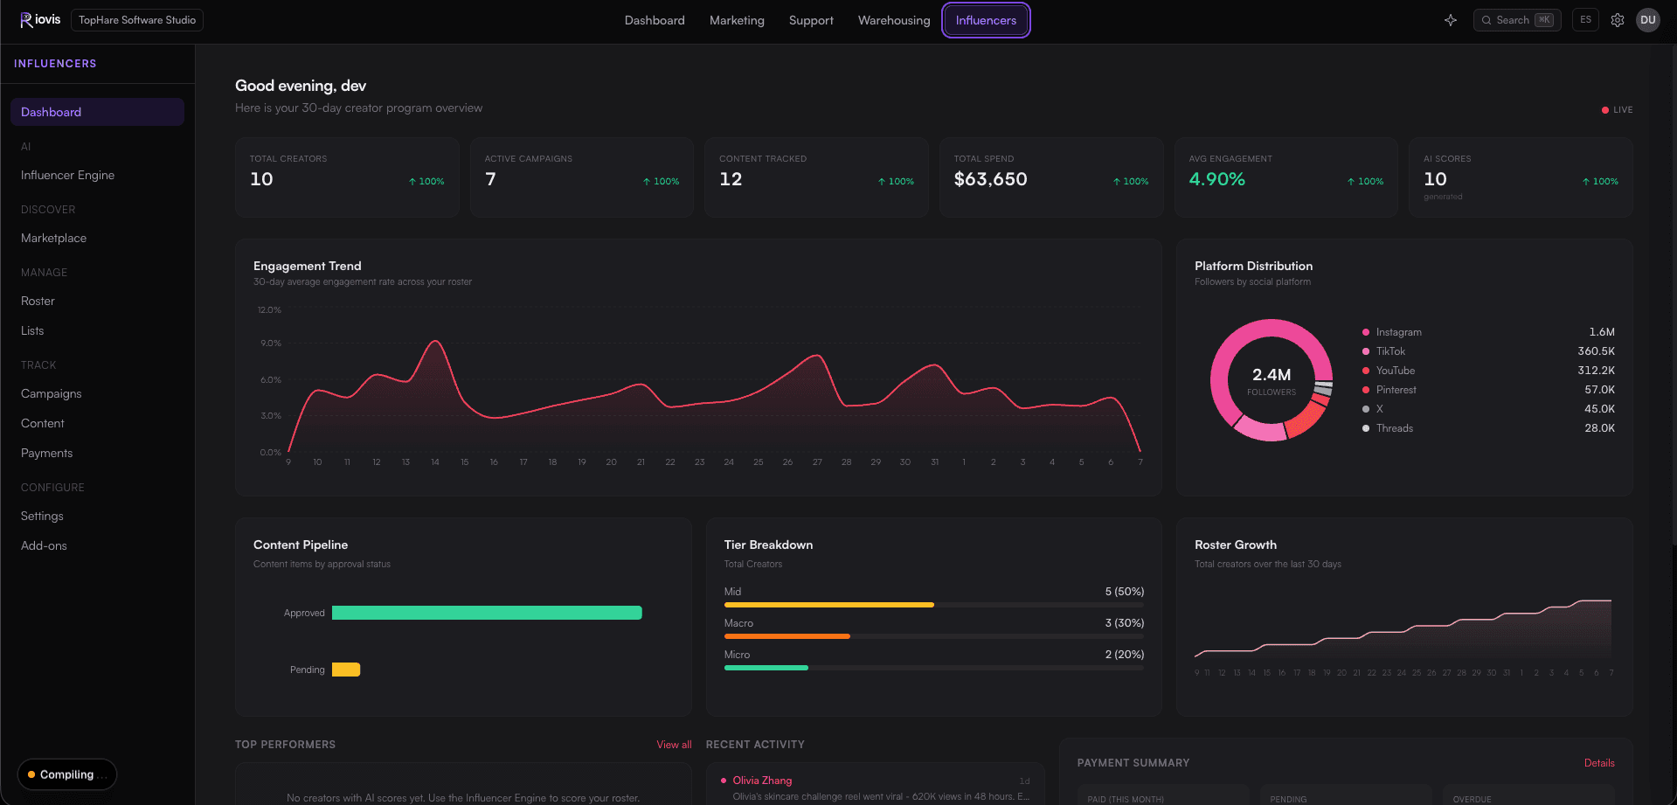
Task: Click the search magnifier icon
Action: point(1486,20)
